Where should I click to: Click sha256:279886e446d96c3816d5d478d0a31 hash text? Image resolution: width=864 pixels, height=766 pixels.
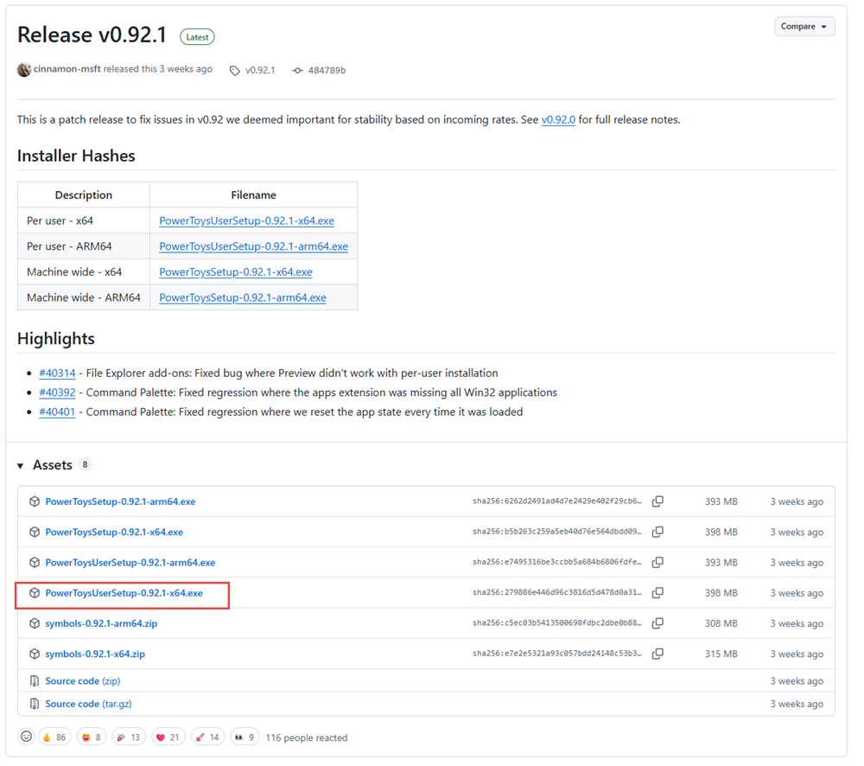pyautogui.click(x=557, y=592)
